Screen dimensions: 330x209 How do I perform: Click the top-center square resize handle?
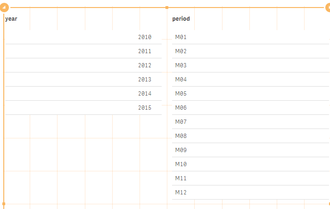point(167,8)
